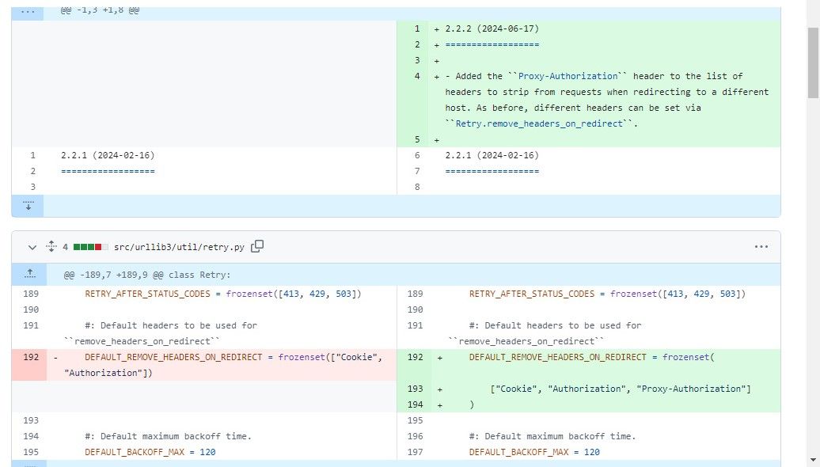The width and height of the screenshot is (820, 467).
Task: Click expand-all lines icon for retry.py
Action: (50, 247)
